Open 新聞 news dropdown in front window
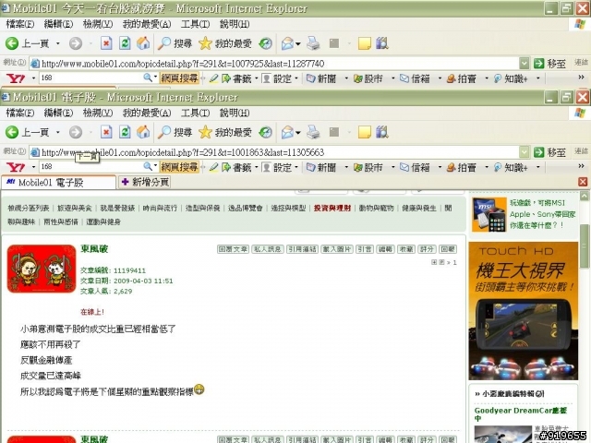Viewport: 591px width, 443px height. click(346, 167)
